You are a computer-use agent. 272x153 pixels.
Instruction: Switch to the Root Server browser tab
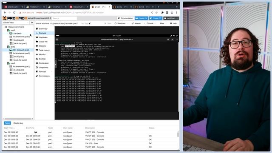[x=78, y=7]
